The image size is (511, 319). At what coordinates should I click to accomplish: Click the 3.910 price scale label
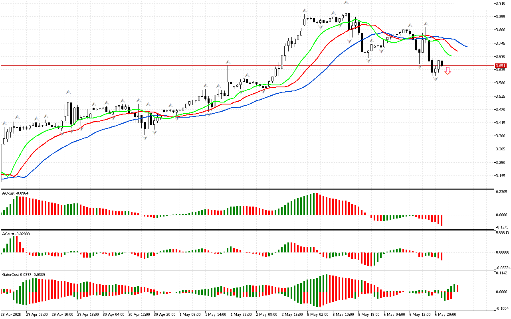tap(501, 4)
